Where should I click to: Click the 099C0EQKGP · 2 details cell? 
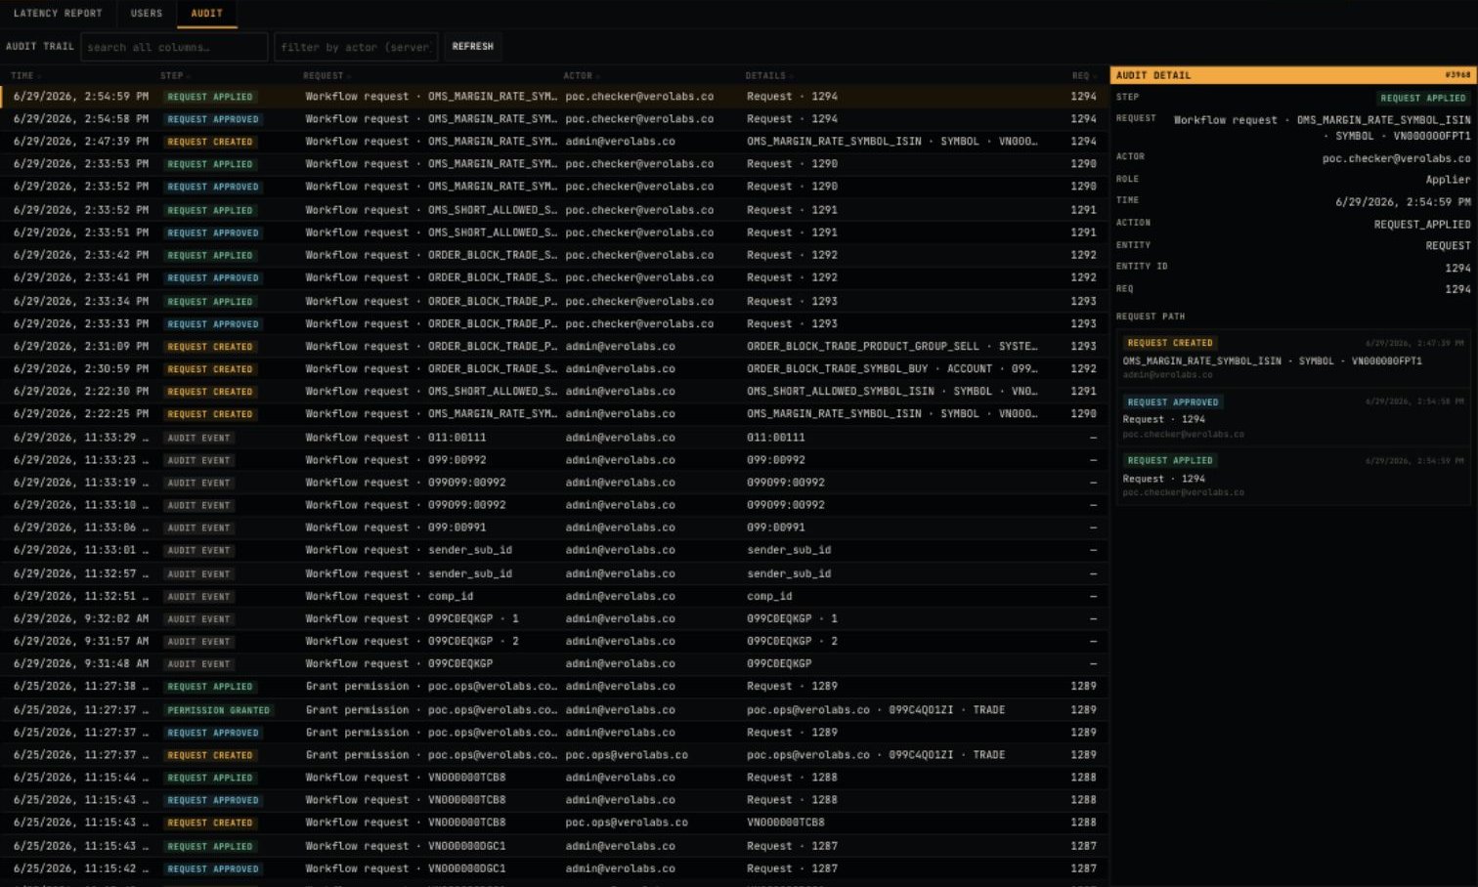click(792, 641)
